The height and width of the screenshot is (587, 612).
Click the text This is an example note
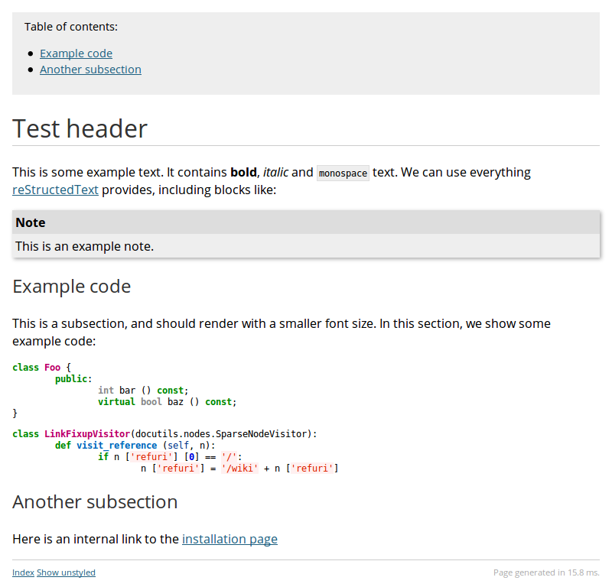pos(84,246)
